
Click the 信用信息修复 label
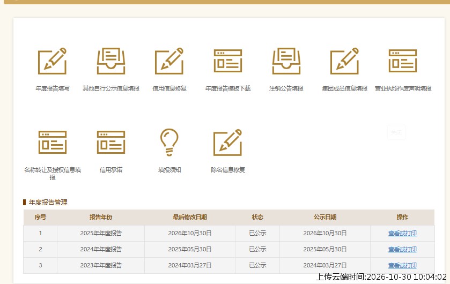(169, 88)
